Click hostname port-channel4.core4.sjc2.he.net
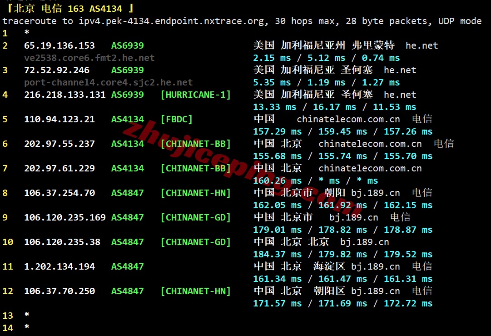This screenshot has width=491, height=336. click(109, 82)
